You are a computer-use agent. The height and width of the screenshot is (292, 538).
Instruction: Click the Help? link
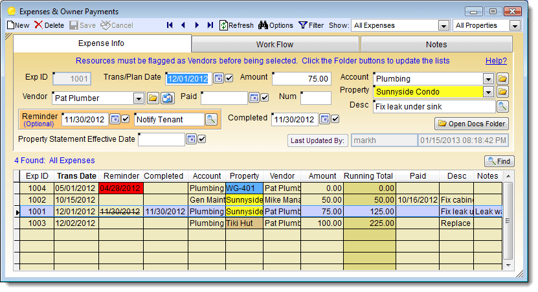point(496,61)
